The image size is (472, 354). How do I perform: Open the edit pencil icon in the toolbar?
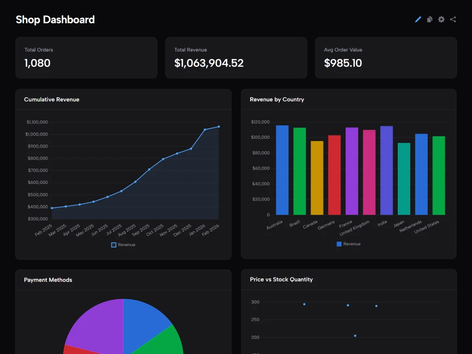418,19
